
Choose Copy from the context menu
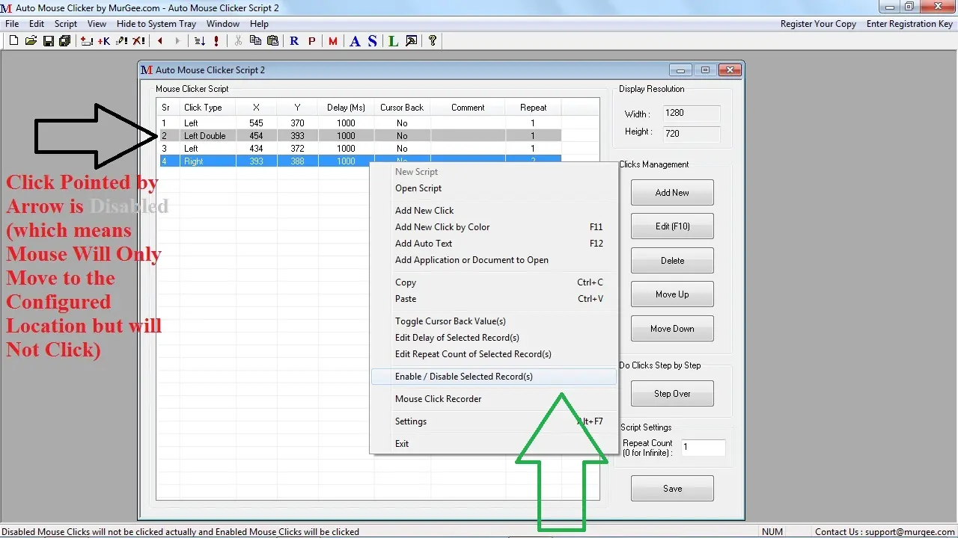click(x=494, y=282)
